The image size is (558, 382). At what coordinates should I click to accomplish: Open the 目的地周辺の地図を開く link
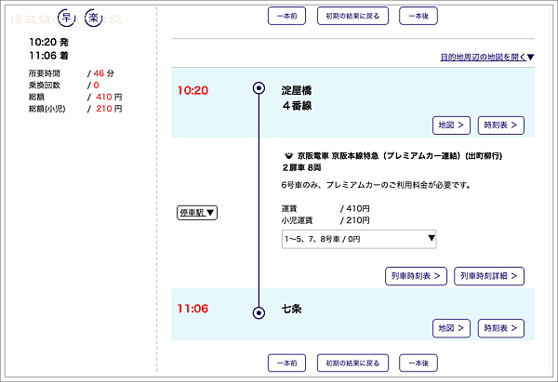coord(487,57)
